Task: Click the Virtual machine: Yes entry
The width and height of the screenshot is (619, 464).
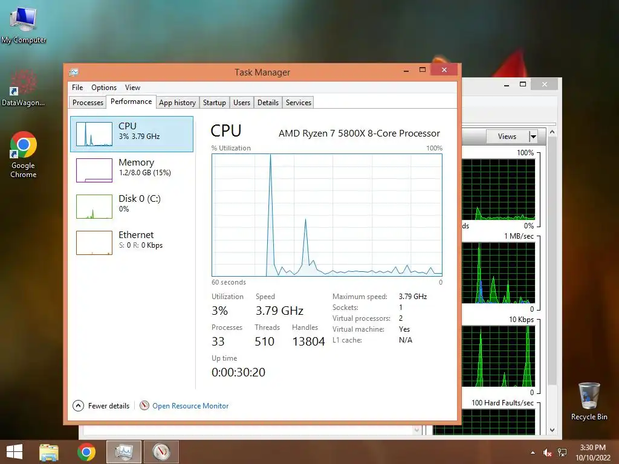Action: [371, 329]
